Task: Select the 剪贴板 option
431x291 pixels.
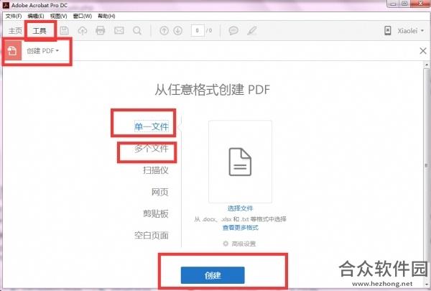Action: pyautogui.click(x=156, y=213)
